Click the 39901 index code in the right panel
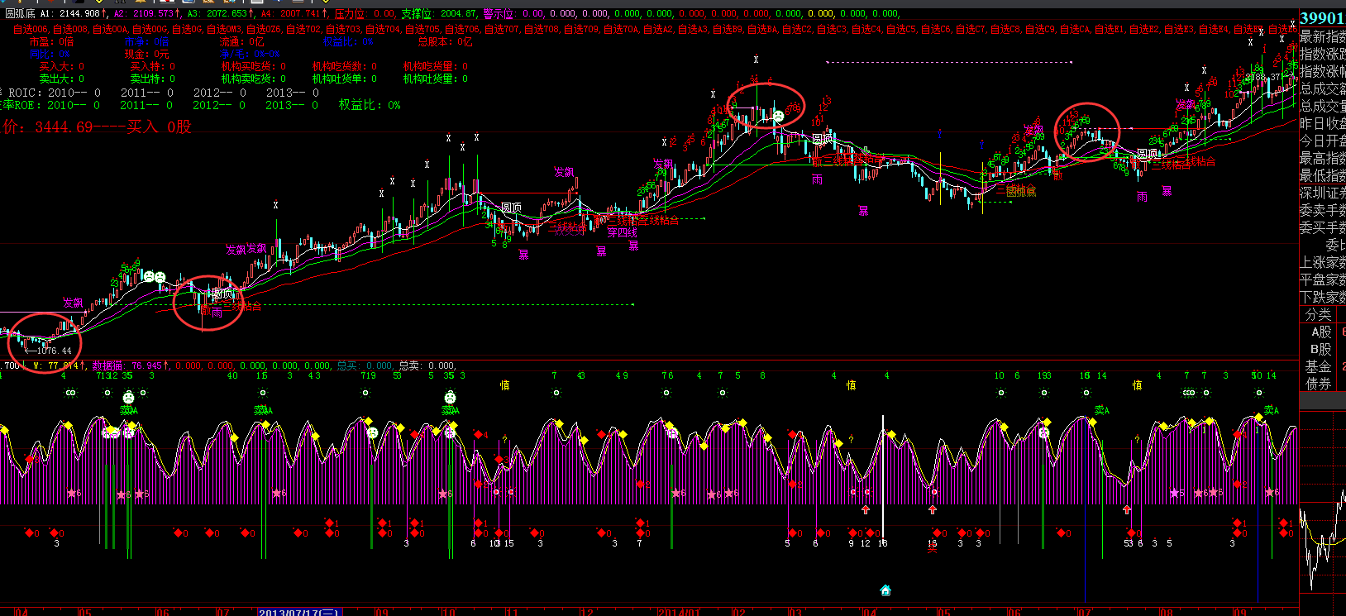The image size is (1346, 616). [1322, 18]
